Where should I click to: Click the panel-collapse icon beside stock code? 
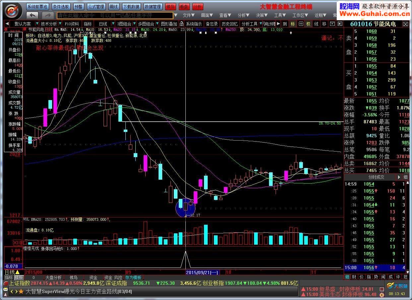[340, 24]
